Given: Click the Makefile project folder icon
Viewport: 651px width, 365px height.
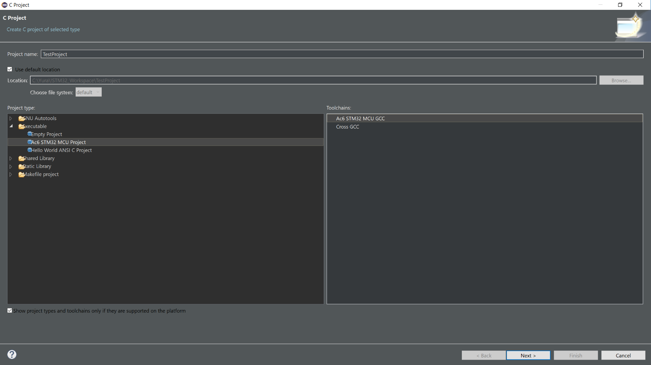Looking at the screenshot, I should 22,175.
